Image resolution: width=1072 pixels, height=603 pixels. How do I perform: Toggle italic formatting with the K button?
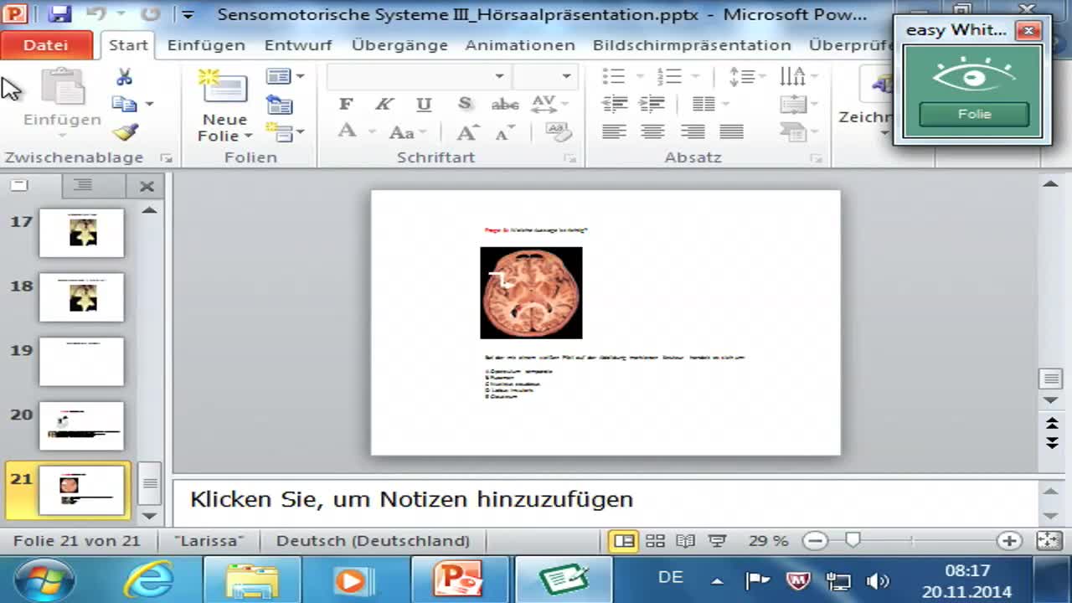pyautogui.click(x=384, y=104)
